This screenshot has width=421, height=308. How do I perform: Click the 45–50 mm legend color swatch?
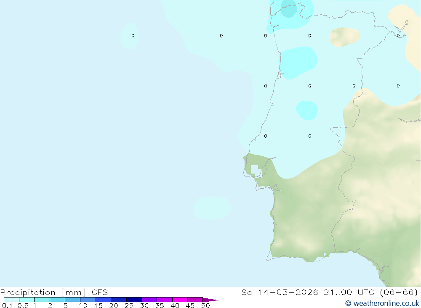195,300
